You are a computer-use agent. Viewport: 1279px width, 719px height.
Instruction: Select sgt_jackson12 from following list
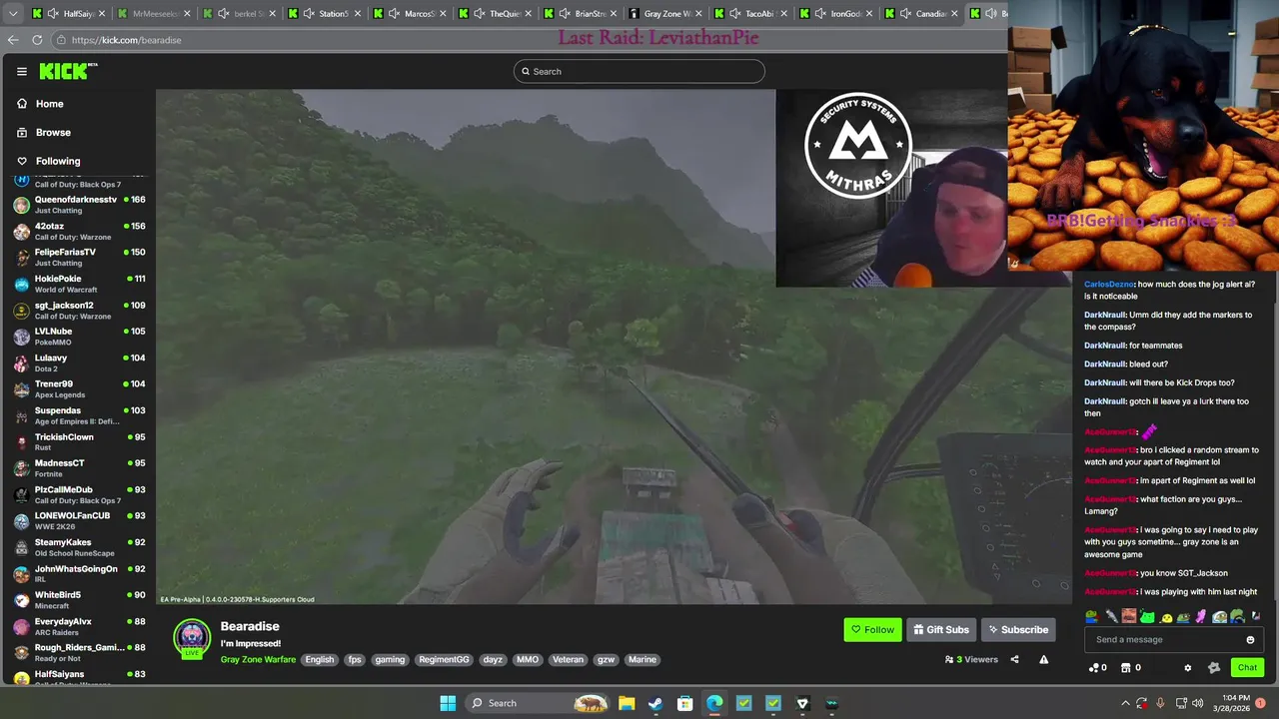coord(80,311)
